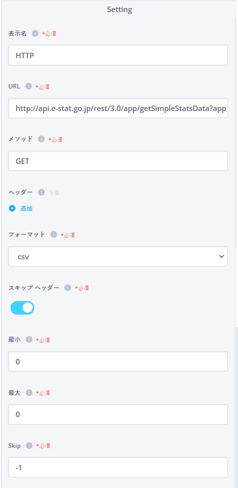Click the info icon next to 最大

[29, 393]
